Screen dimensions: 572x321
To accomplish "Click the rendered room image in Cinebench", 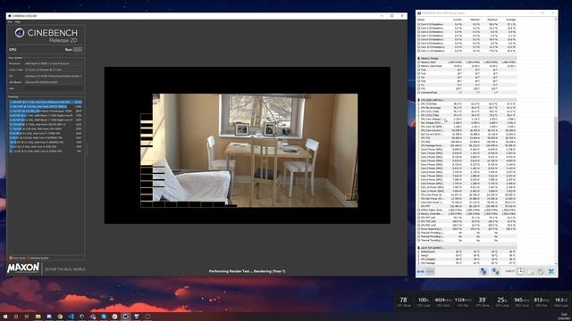I will coord(249,151).
